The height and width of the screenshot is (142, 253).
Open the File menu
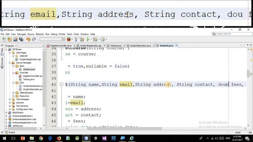(x=2, y=34)
